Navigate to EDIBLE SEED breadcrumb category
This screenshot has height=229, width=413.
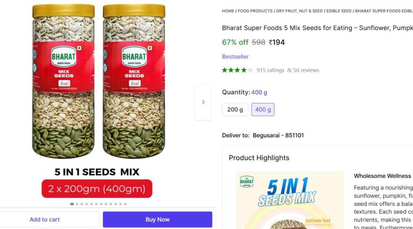[339, 11]
